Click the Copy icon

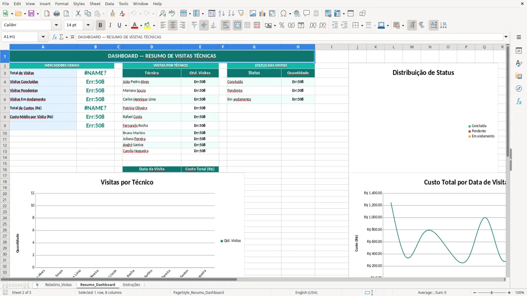tap(88, 14)
